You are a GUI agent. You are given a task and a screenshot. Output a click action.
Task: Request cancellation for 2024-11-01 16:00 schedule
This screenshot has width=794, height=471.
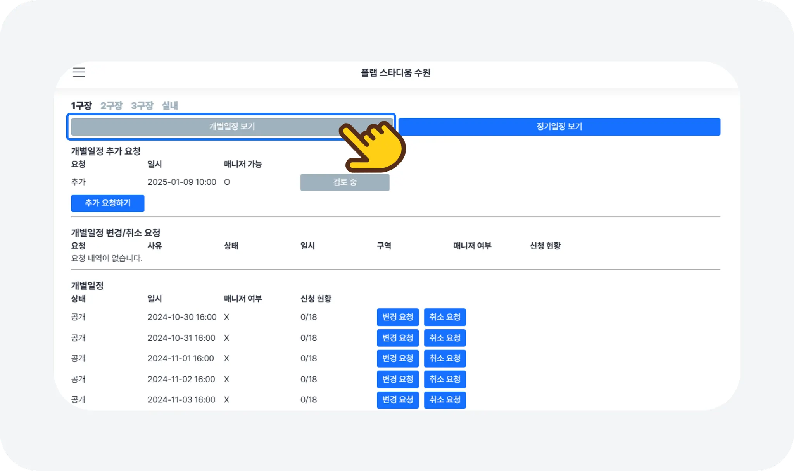[445, 358]
